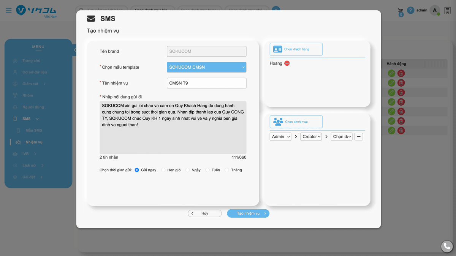The image size is (456, 256).
Task: Click the green edit icon in last table row
Action: tap(391, 130)
